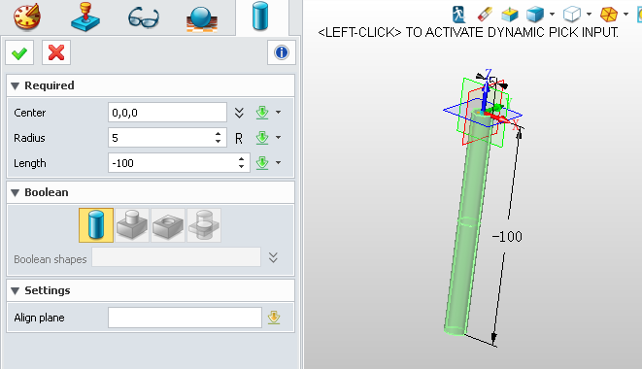
Task: Increase the Radius stepper value
Action: (219, 134)
